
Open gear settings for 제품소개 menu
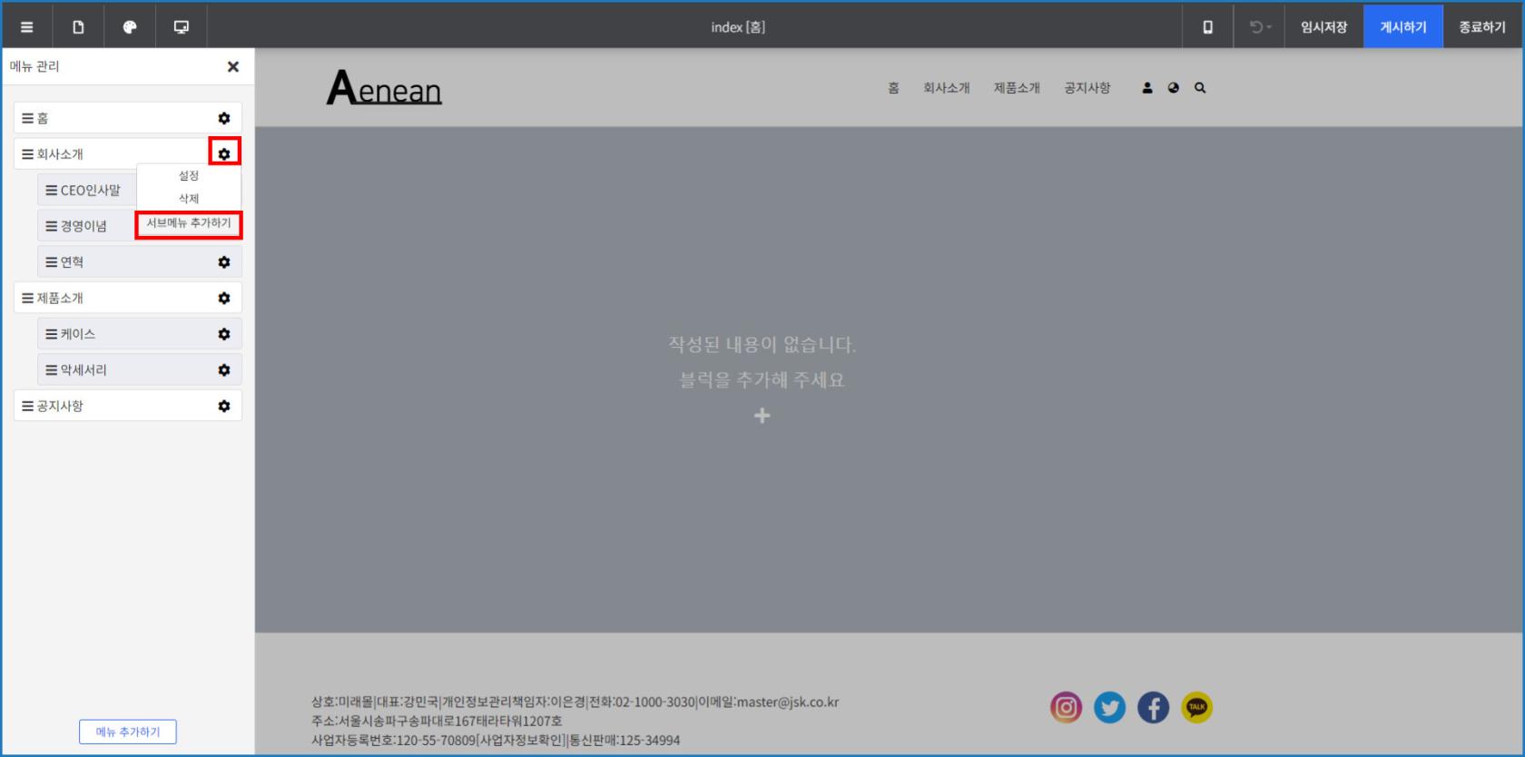pyautogui.click(x=224, y=298)
